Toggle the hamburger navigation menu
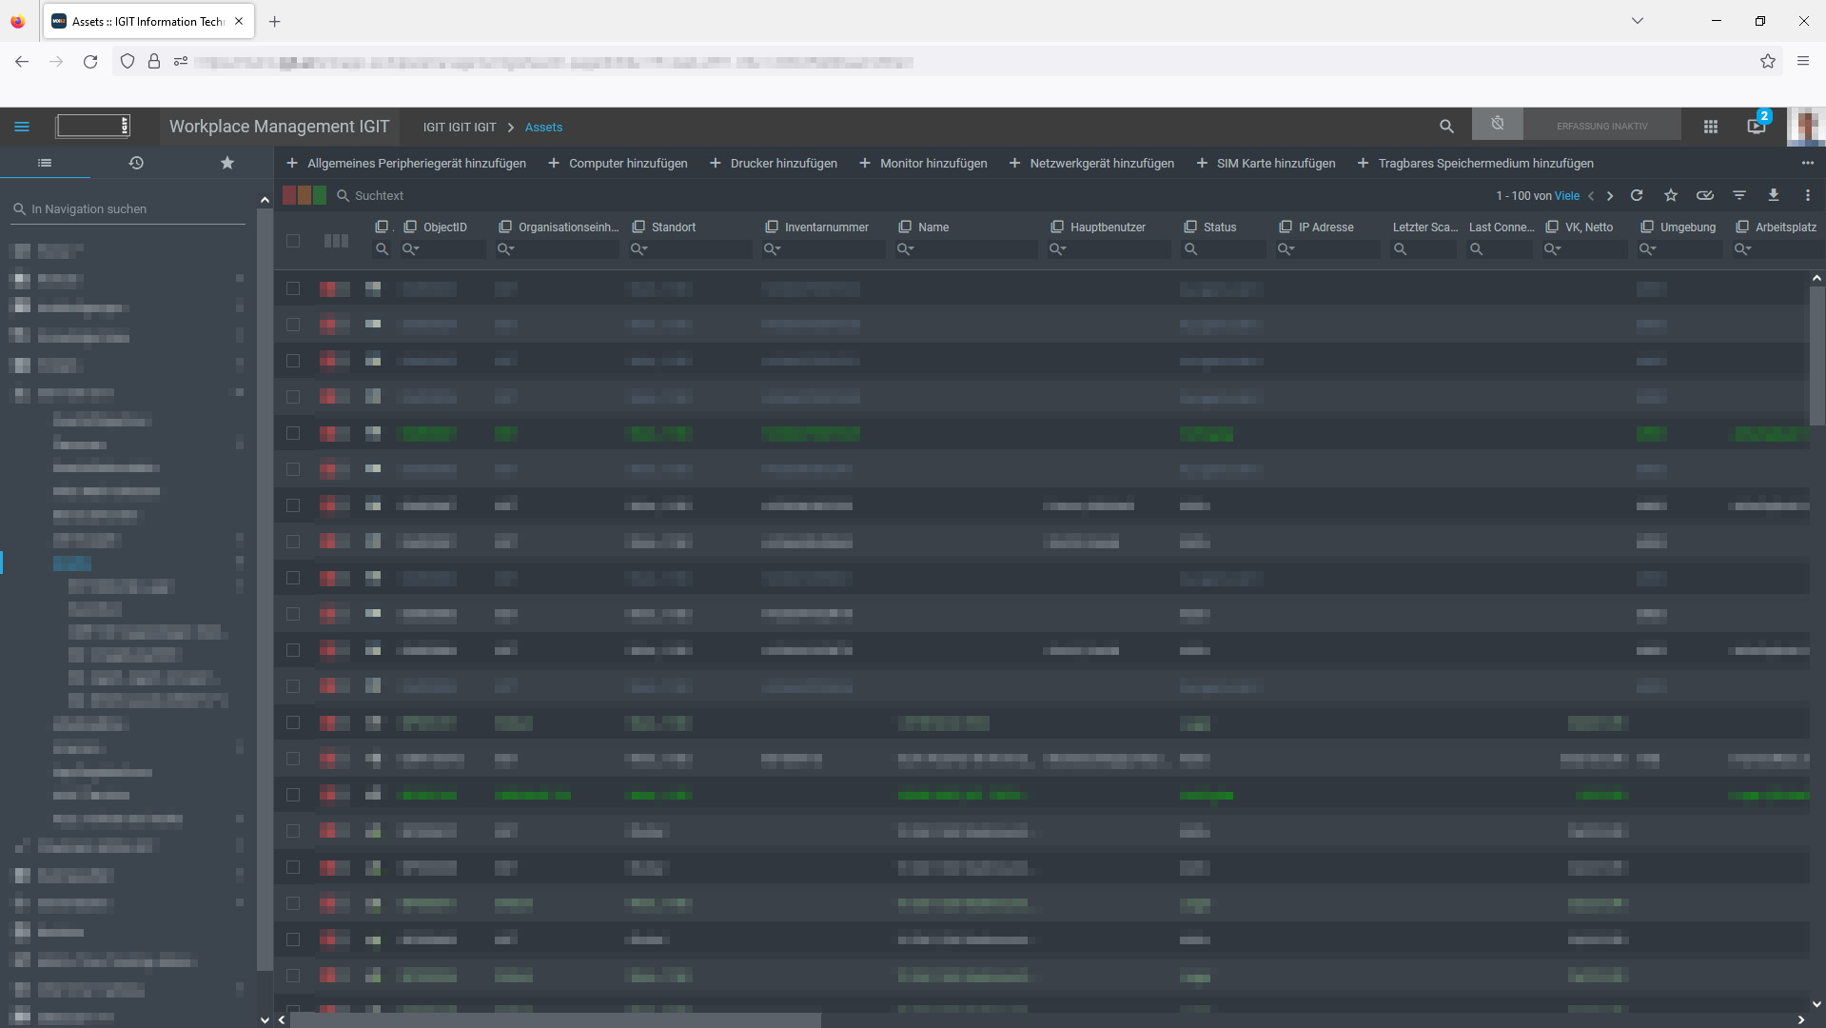Screen dimensions: 1826x1028 tap(22, 127)
